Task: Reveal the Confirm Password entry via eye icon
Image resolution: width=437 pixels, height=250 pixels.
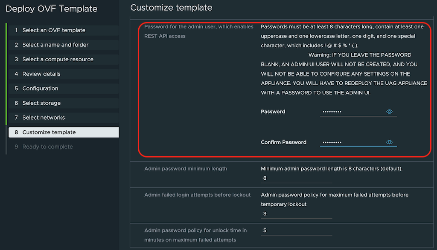Action: (x=389, y=142)
